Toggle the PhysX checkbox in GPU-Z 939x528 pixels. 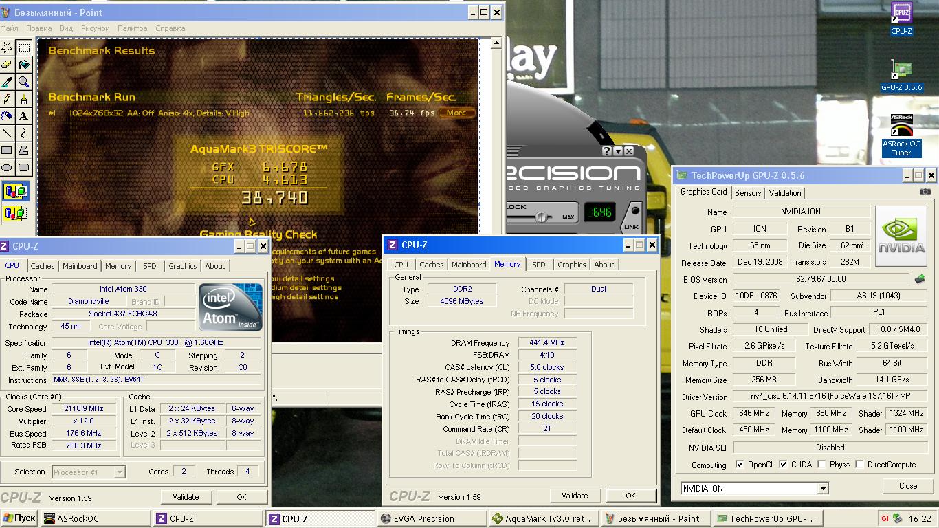pyautogui.click(x=821, y=465)
